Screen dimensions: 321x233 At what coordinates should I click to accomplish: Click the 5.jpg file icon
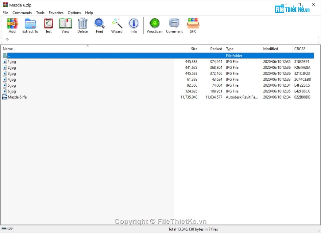pos(5,85)
